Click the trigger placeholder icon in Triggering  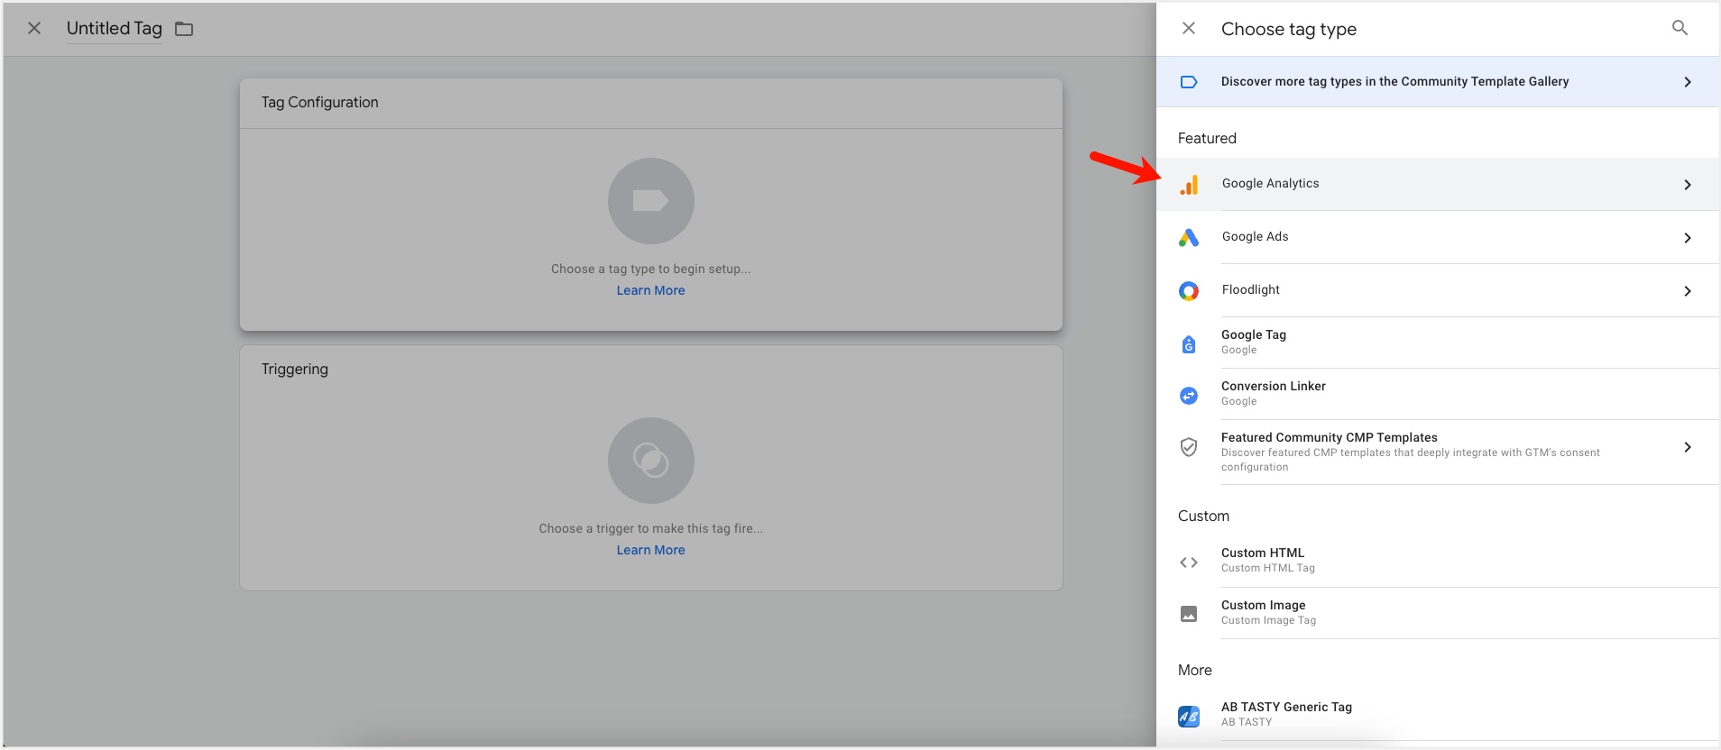[650, 461]
